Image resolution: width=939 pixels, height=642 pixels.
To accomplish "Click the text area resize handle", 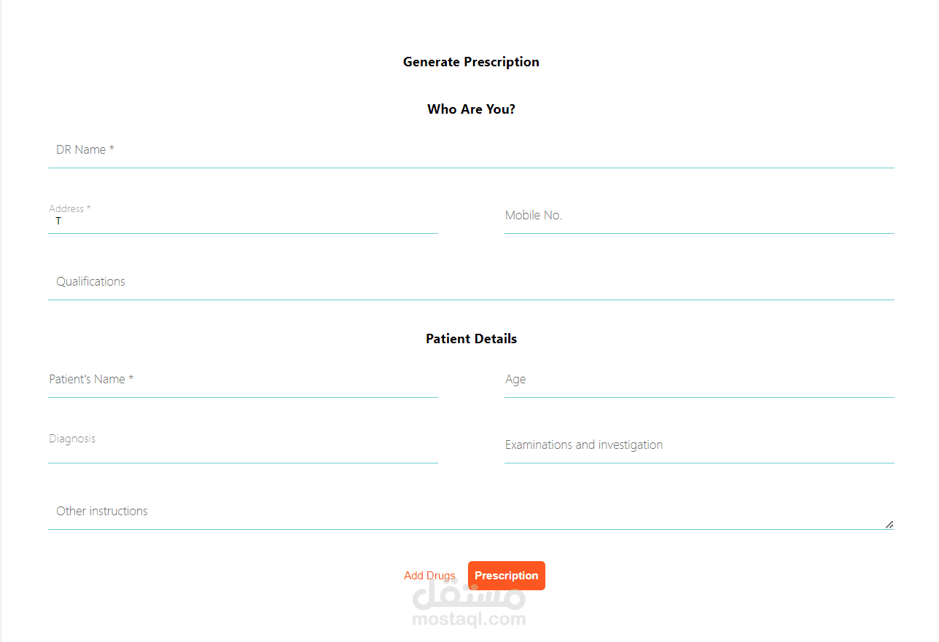I will coord(889,524).
